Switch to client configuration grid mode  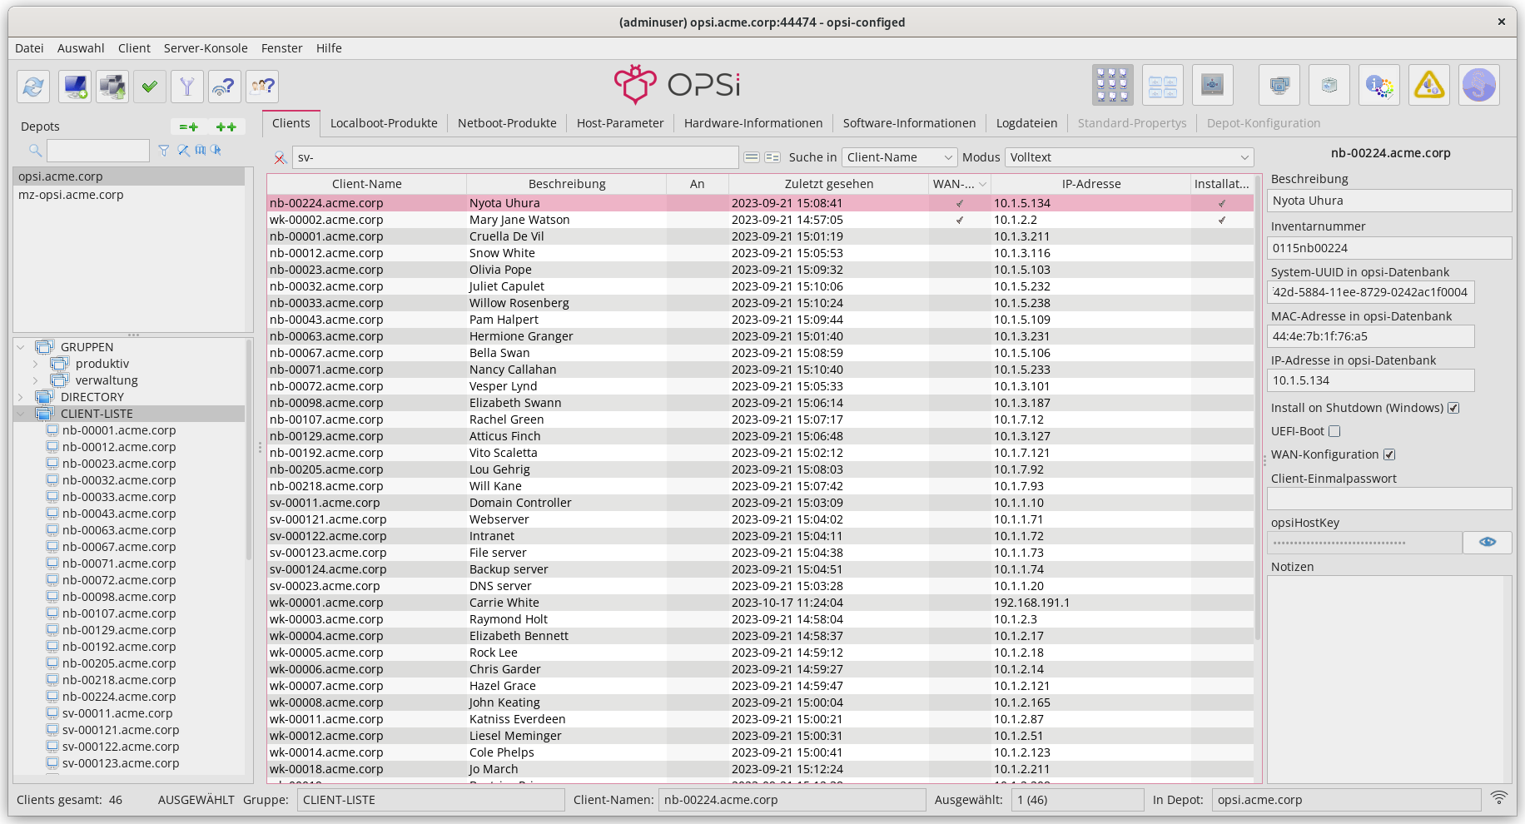point(1113,85)
